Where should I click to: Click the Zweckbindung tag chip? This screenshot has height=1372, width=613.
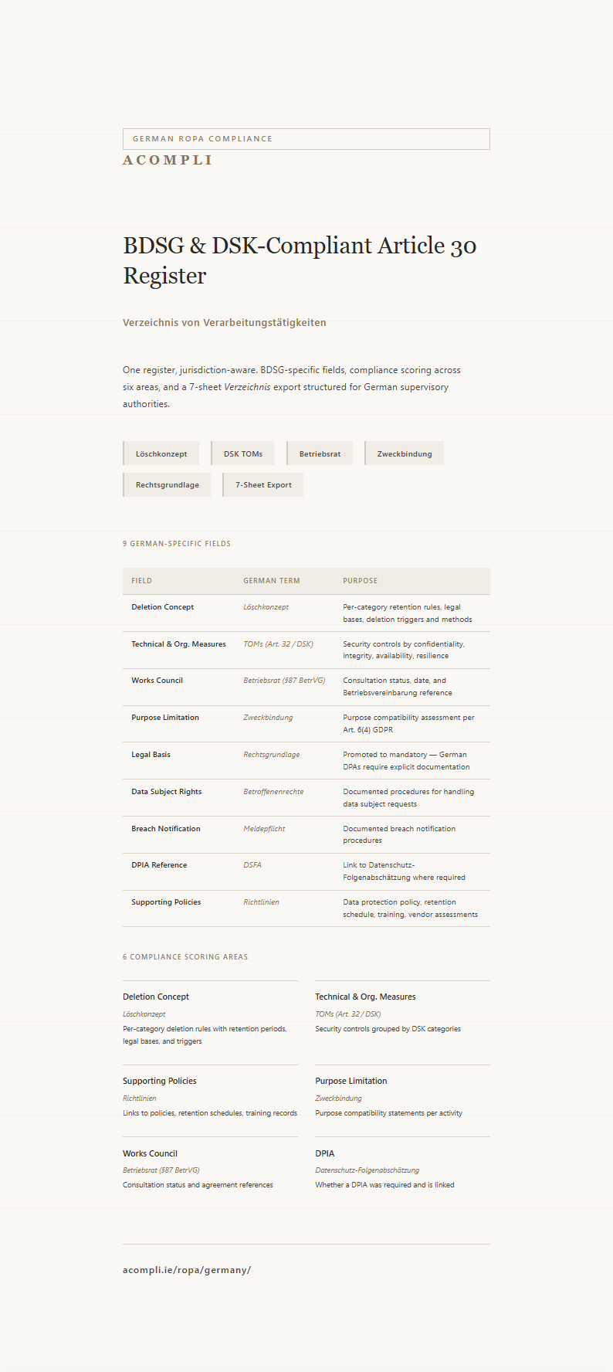[405, 453]
